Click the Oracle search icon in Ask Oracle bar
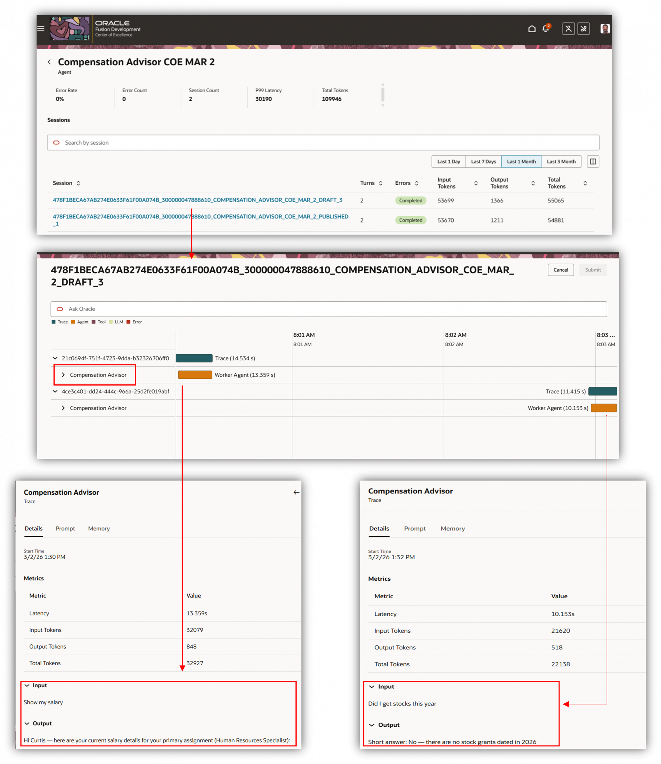Image resolution: width=661 pixels, height=764 pixels. 60,309
